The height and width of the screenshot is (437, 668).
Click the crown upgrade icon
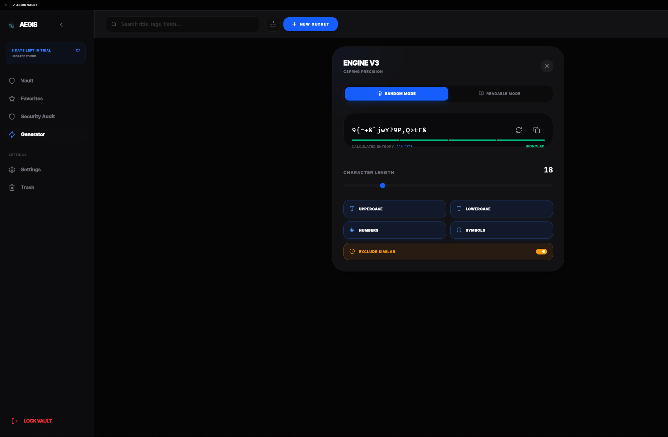click(78, 50)
